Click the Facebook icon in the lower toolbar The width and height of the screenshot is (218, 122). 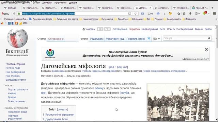13,23
